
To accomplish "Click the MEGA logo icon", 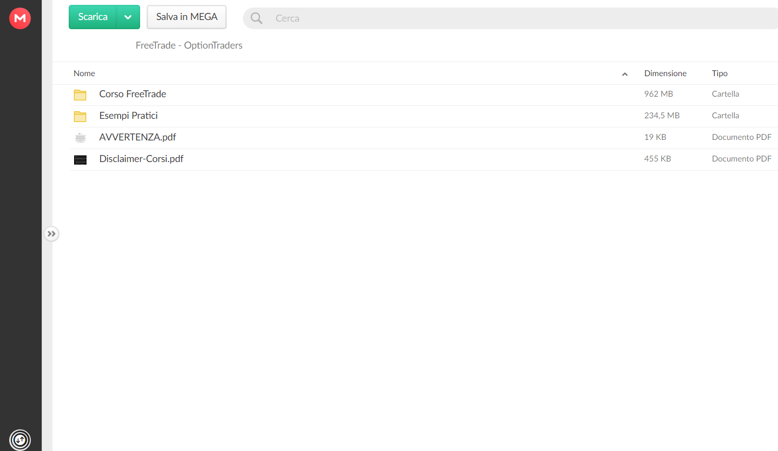I will (20, 18).
